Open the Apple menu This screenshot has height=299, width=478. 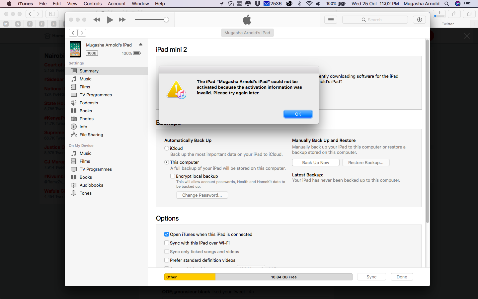9,4
